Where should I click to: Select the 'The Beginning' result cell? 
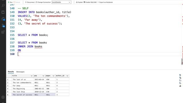pyautogui.click(x=23, y=89)
